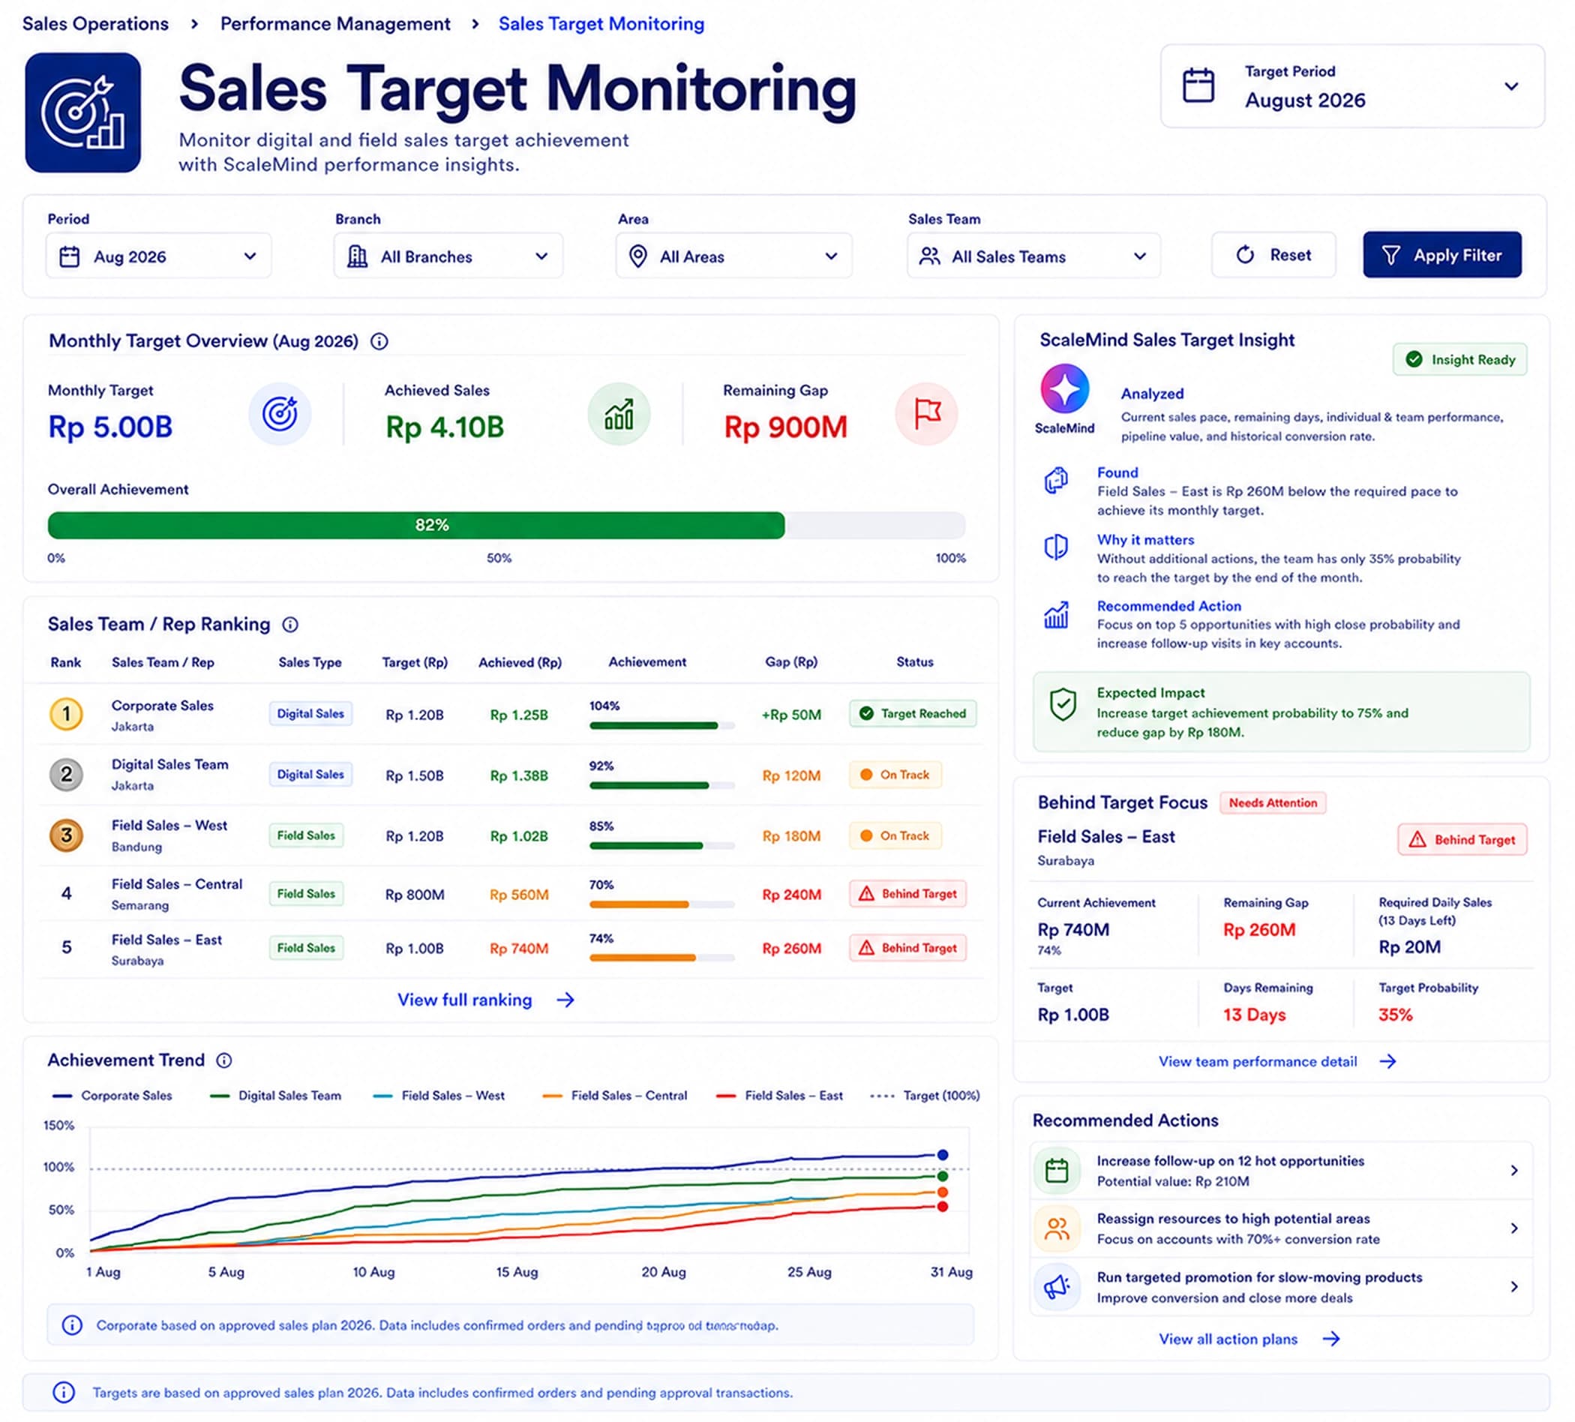Click the Achieved Sales growth chart icon

pos(619,414)
